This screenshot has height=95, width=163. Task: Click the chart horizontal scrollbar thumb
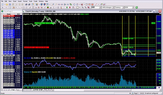pyautogui.click(x=107, y=90)
